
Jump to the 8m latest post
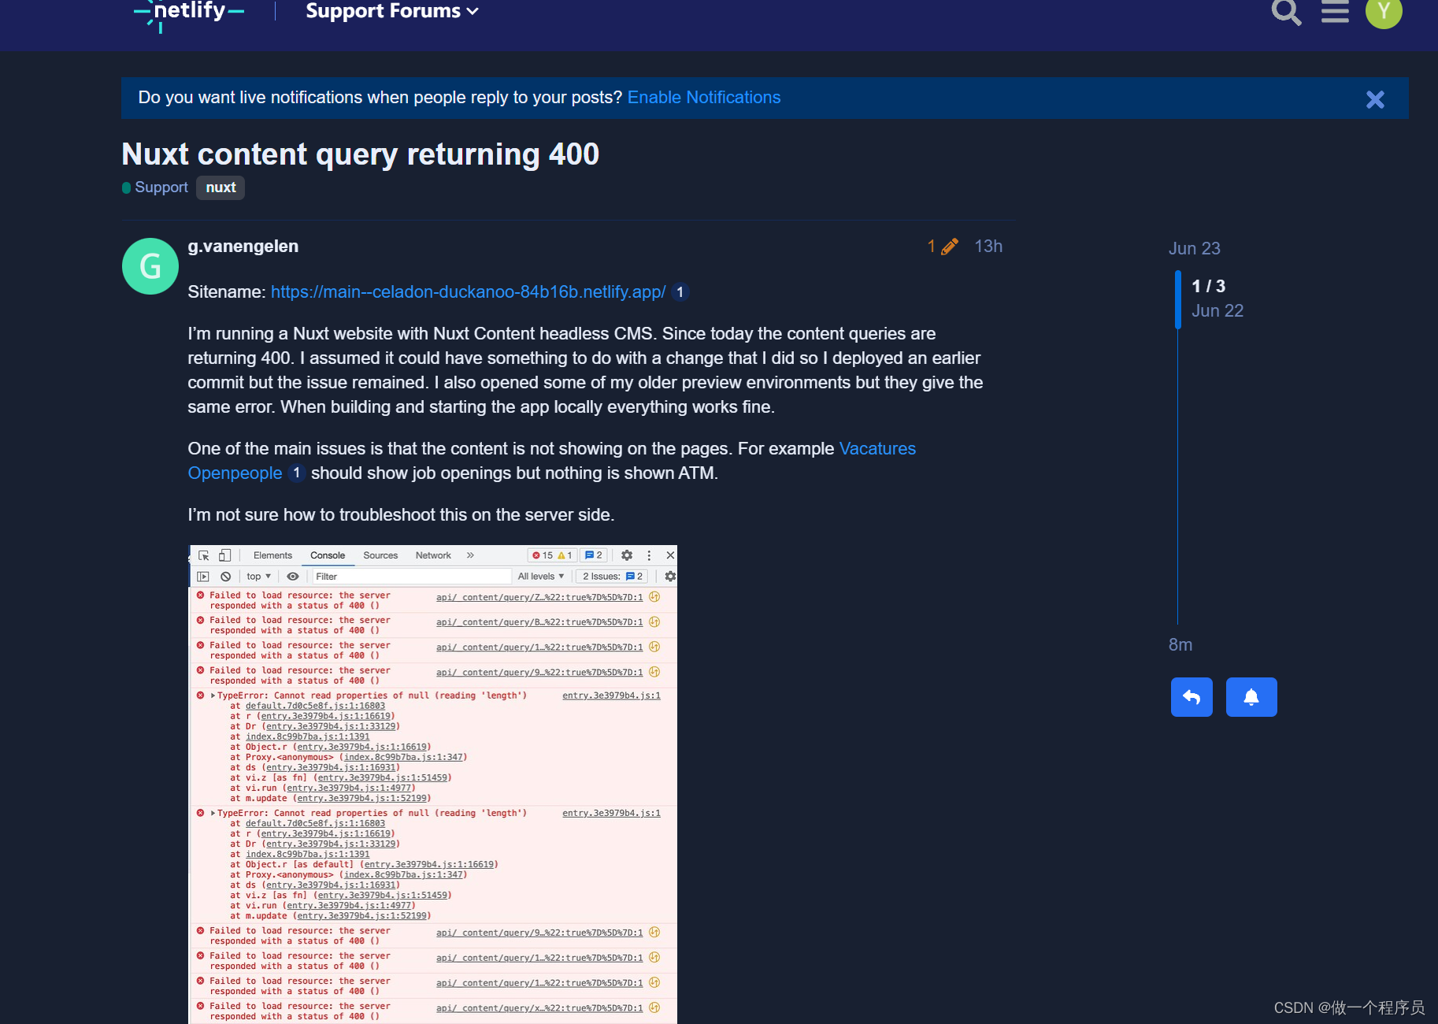click(1180, 645)
